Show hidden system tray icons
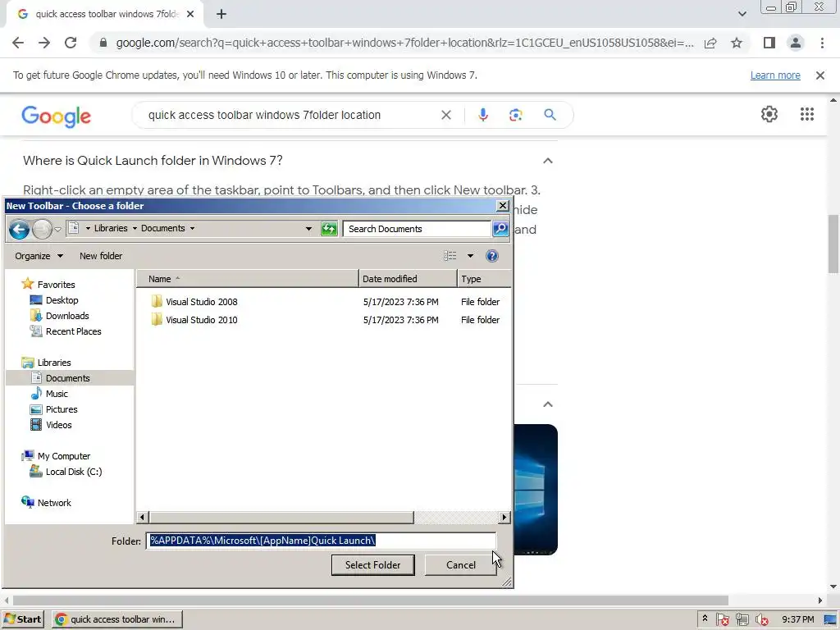The height and width of the screenshot is (630, 840). 705,619
